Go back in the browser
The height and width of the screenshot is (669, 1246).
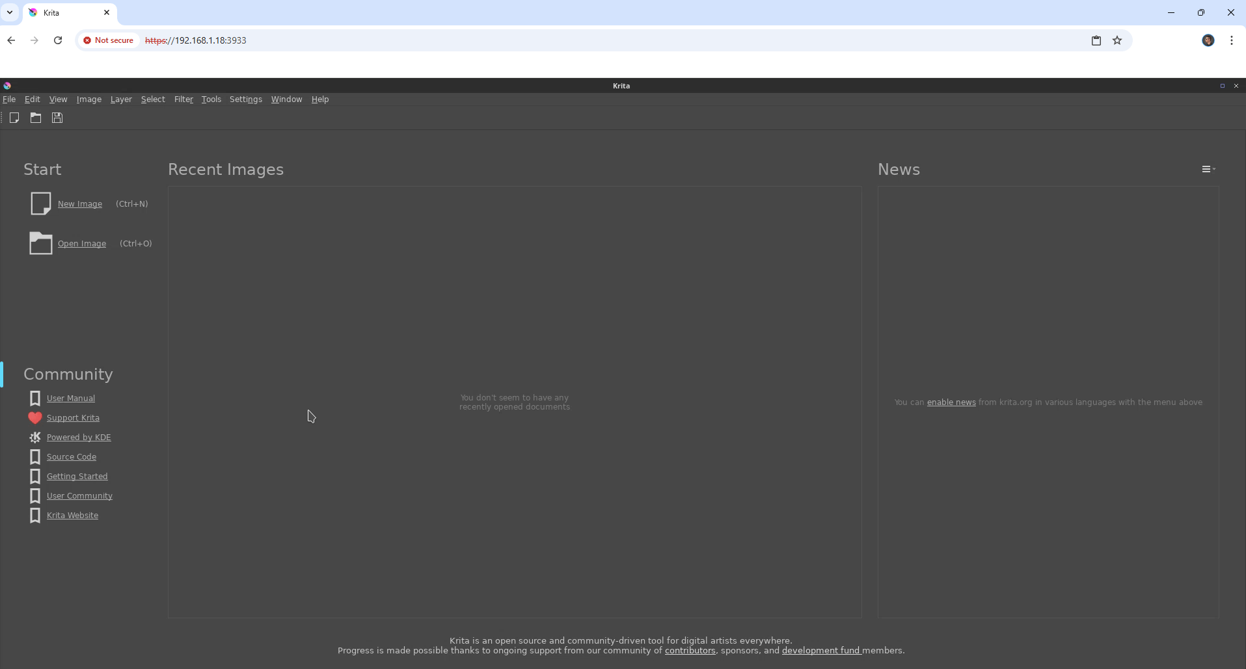tap(11, 40)
